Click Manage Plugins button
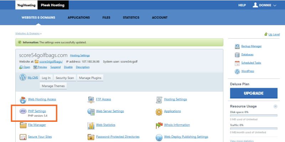Image resolution: width=285 pixels, height=142 pixels. 90,78
